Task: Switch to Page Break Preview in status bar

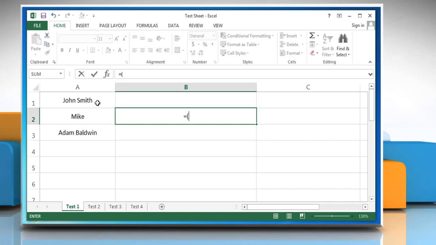Action: (302, 216)
